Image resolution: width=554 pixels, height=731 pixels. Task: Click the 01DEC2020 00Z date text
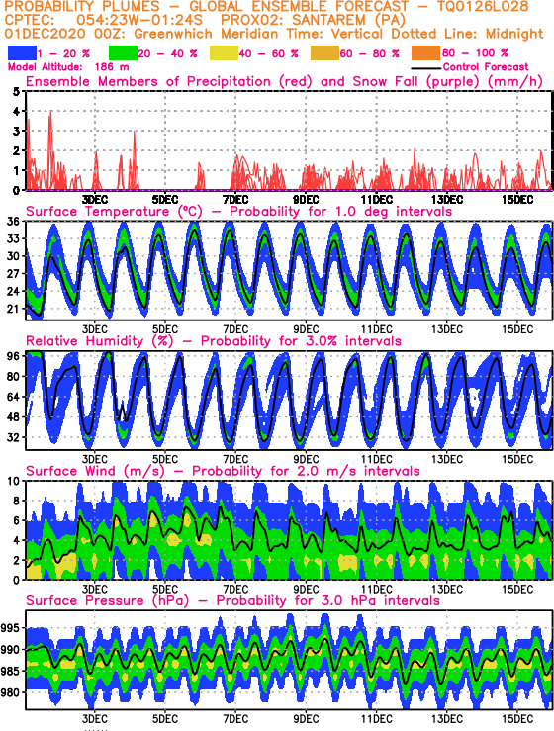point(65,34)
